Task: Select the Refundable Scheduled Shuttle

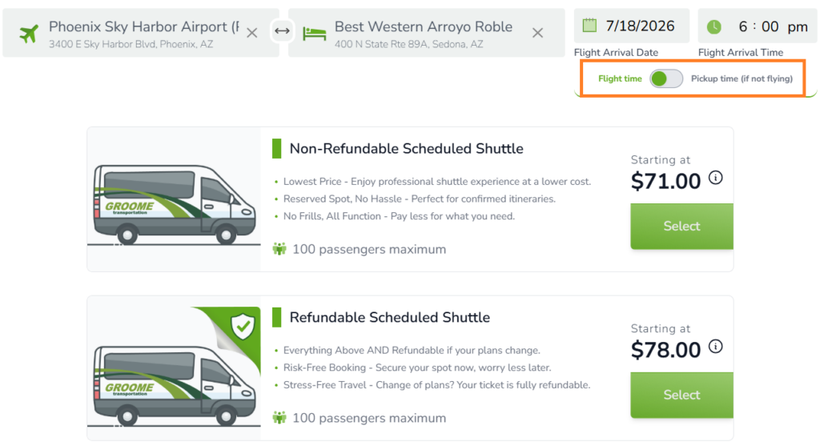Action: (681, 395)
